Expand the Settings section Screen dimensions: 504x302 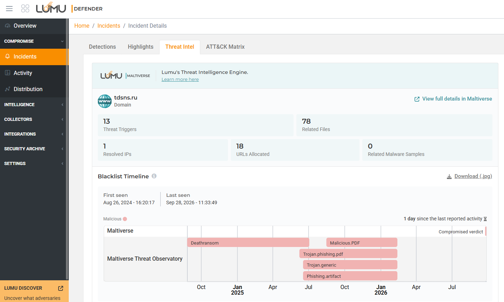coord(34,164)
